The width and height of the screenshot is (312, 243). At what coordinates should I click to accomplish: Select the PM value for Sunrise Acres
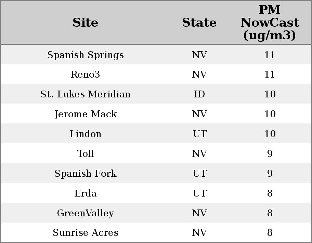click(x=270, y=233)
